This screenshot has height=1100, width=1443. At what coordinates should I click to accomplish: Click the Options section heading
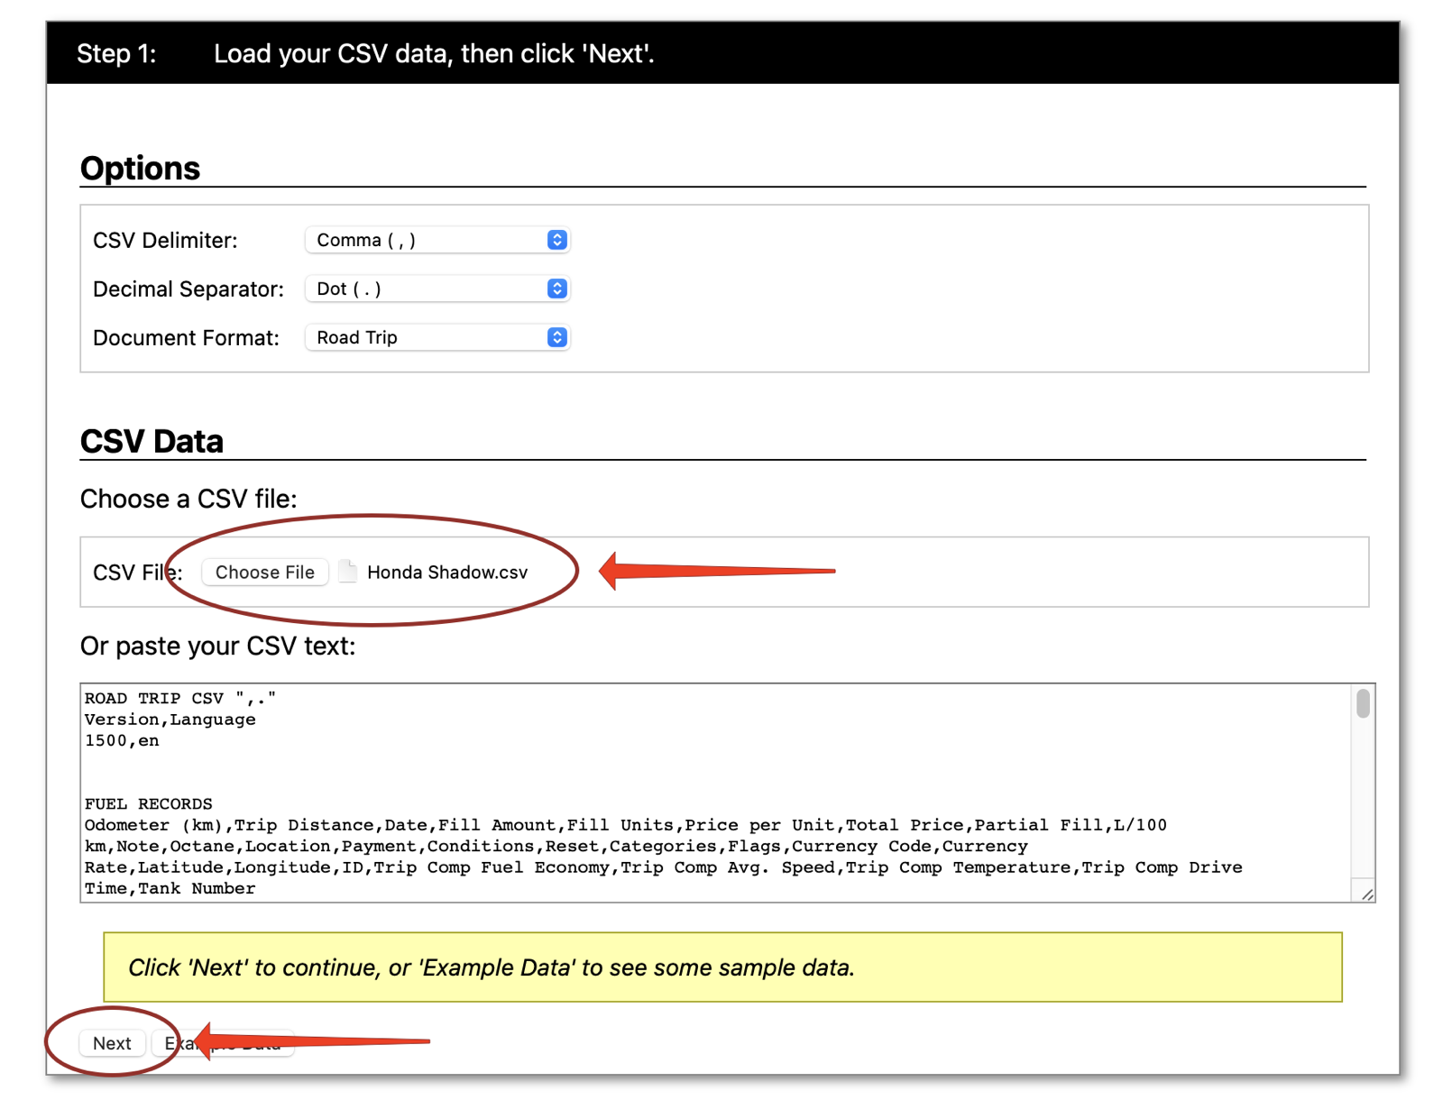[140, 169]
